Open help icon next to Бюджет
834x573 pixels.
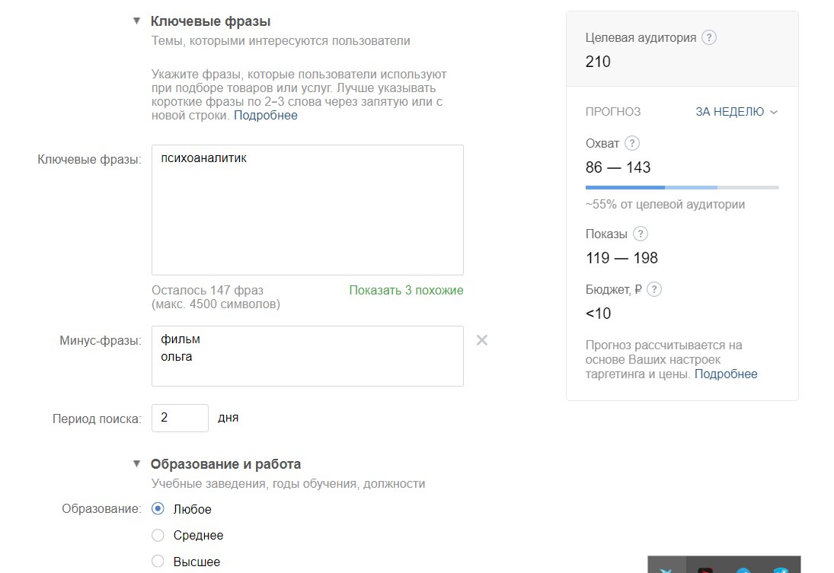tap(654, 289)
